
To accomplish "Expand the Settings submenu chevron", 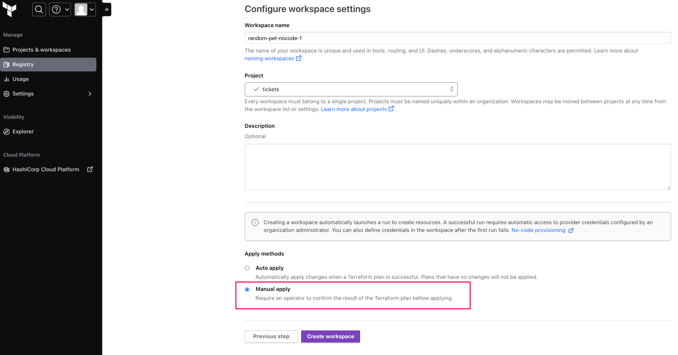I will (x=90, y=94).
